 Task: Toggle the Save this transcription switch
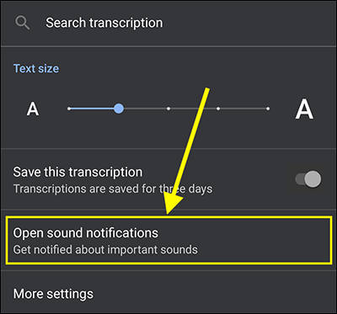(308, 179)
